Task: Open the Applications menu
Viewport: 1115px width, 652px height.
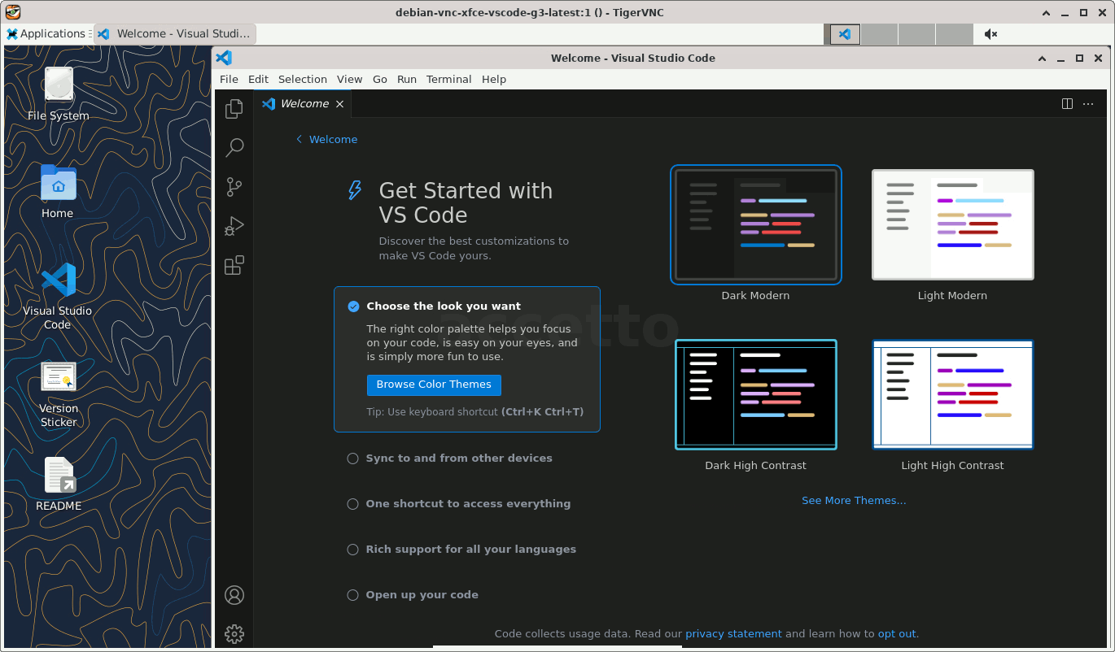Action: click(x=47, y=34)
